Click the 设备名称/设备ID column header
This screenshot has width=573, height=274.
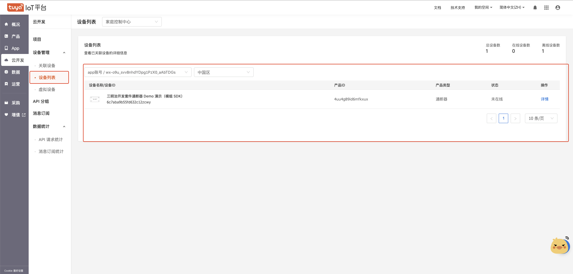click(x=102, y=85)
